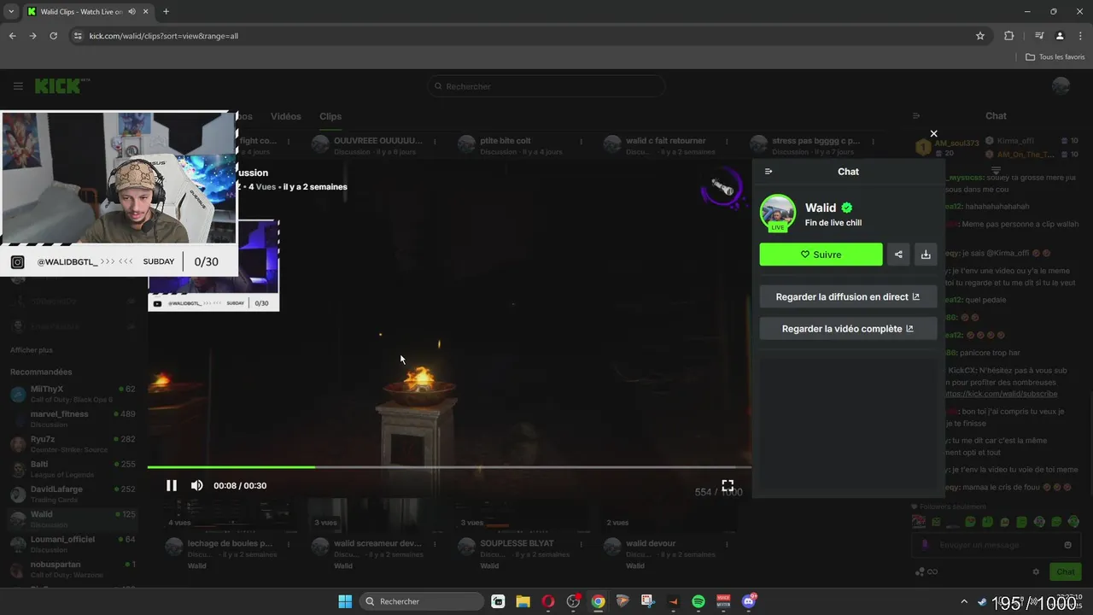This screenshot has width=1093, height=615.
Task: Close the clip overlay with X
Action: pyautogui.click(x=933, y=133)
